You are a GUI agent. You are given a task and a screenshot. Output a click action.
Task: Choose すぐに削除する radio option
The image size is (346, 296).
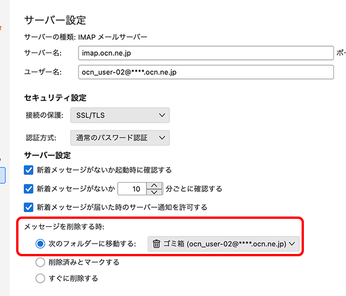40,279
